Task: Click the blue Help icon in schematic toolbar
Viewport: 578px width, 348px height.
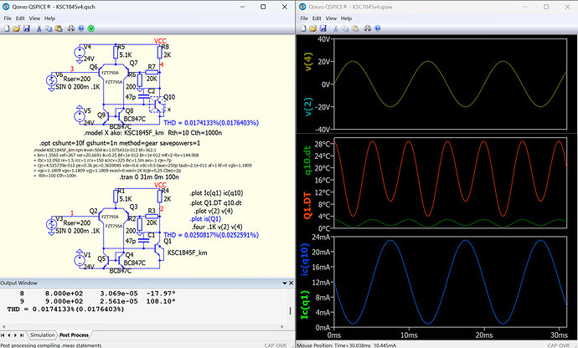Action: click(x=81, y=28)
